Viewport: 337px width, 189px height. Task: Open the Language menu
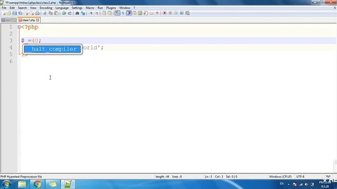[62, 8]
